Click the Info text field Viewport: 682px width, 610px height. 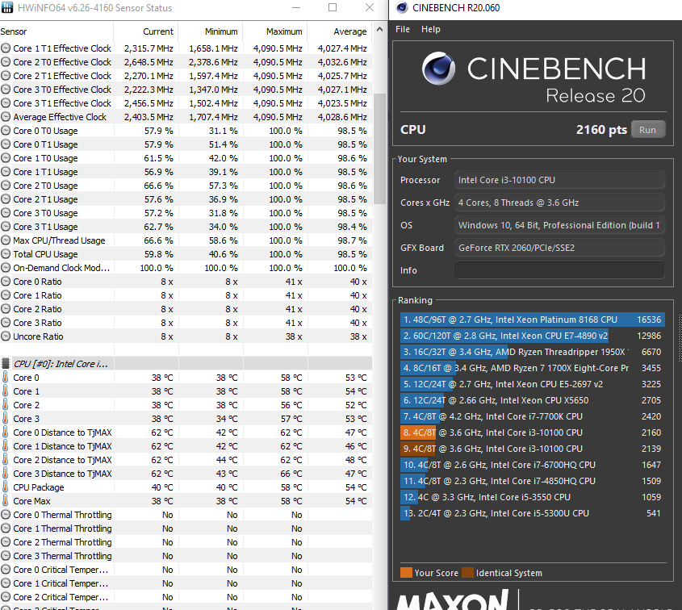559,270
